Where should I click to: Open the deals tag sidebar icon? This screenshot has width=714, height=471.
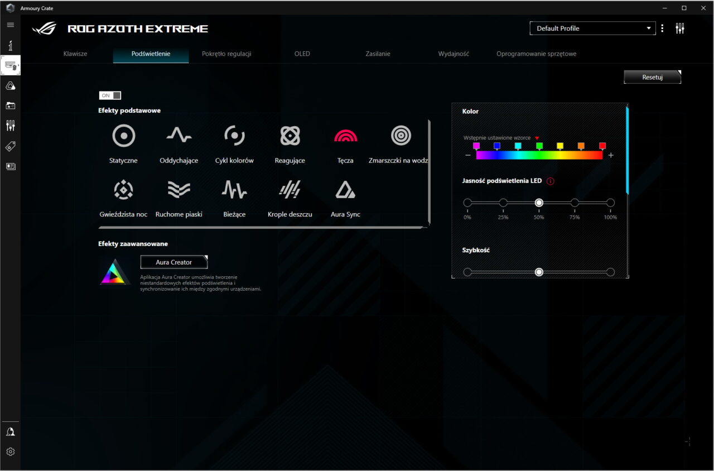click(10, 146)
